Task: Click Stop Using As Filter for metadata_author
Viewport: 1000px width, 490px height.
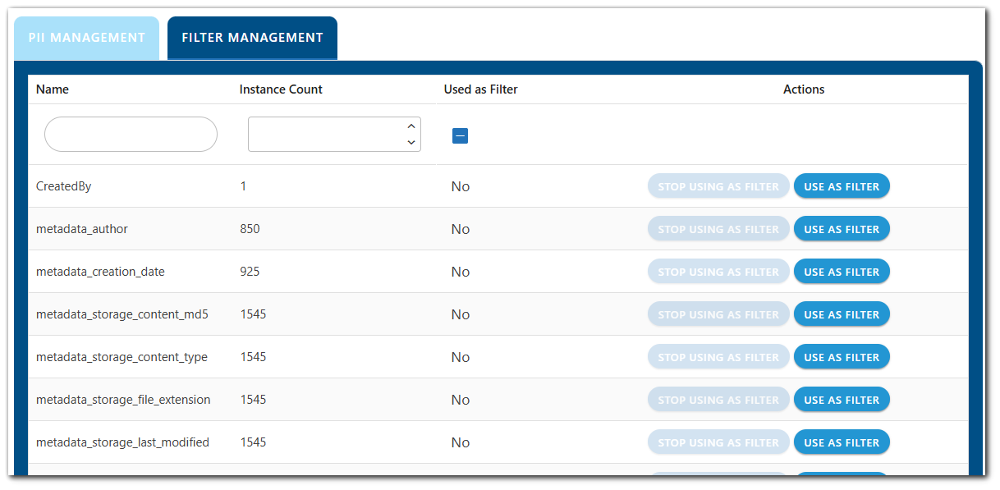Action: [718, 228]
